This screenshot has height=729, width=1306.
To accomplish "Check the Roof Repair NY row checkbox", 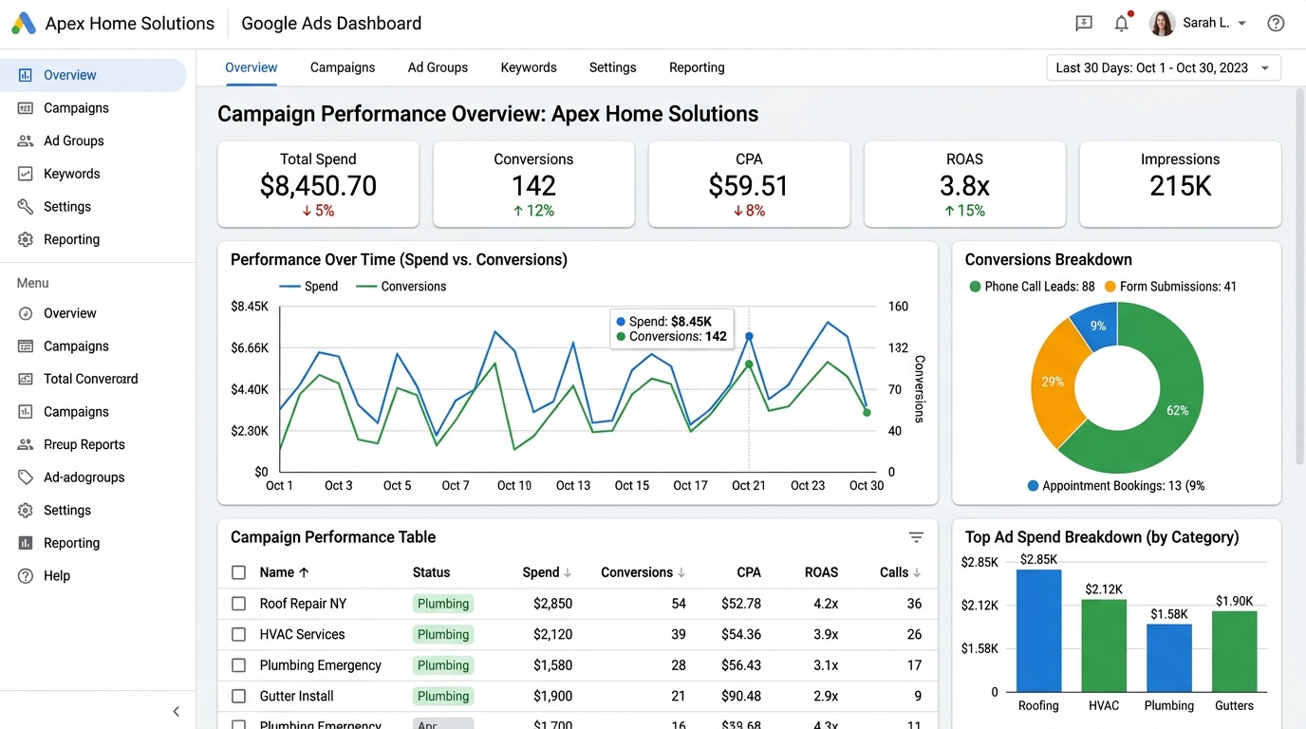I will coord(239,604).
